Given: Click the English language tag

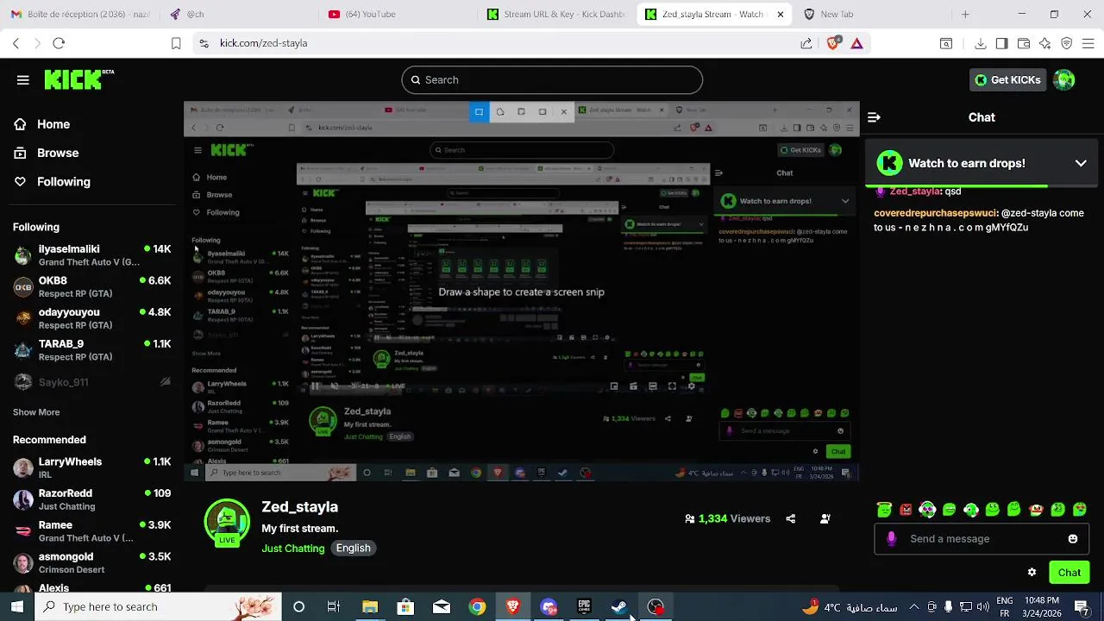Looking at the screenshot, I should coord(353,549).
